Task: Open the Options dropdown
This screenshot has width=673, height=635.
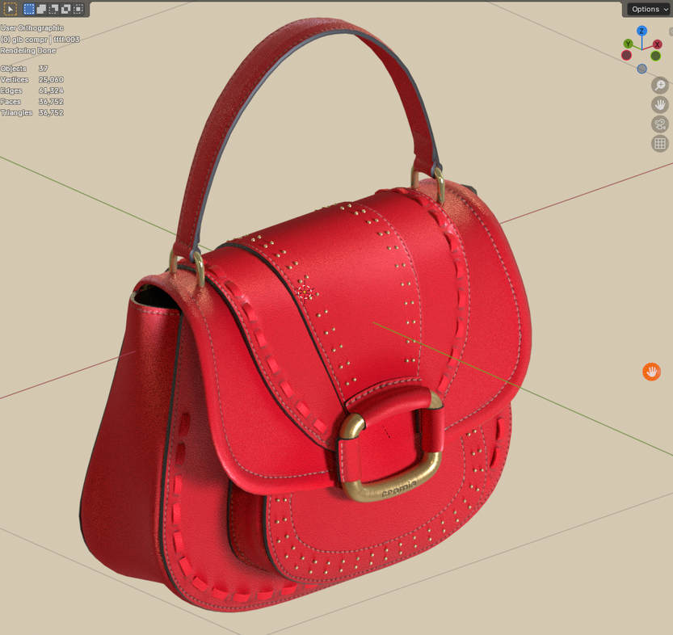Action: 649,9
